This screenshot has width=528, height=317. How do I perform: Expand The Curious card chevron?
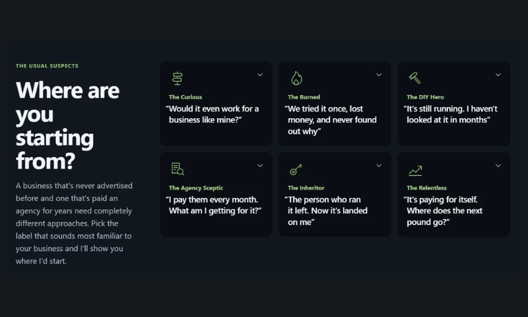click(x=260, y=75)
